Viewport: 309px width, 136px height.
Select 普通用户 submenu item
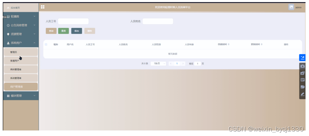pyautogui.click(x=21, y=61)
